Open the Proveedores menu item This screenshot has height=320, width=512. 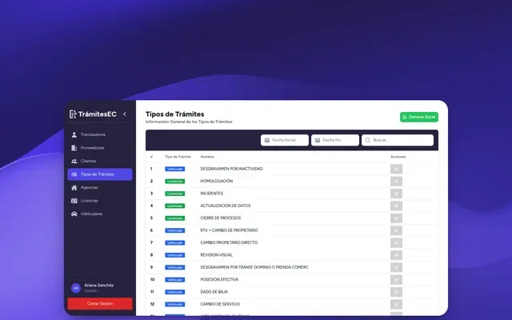[100, 148]
